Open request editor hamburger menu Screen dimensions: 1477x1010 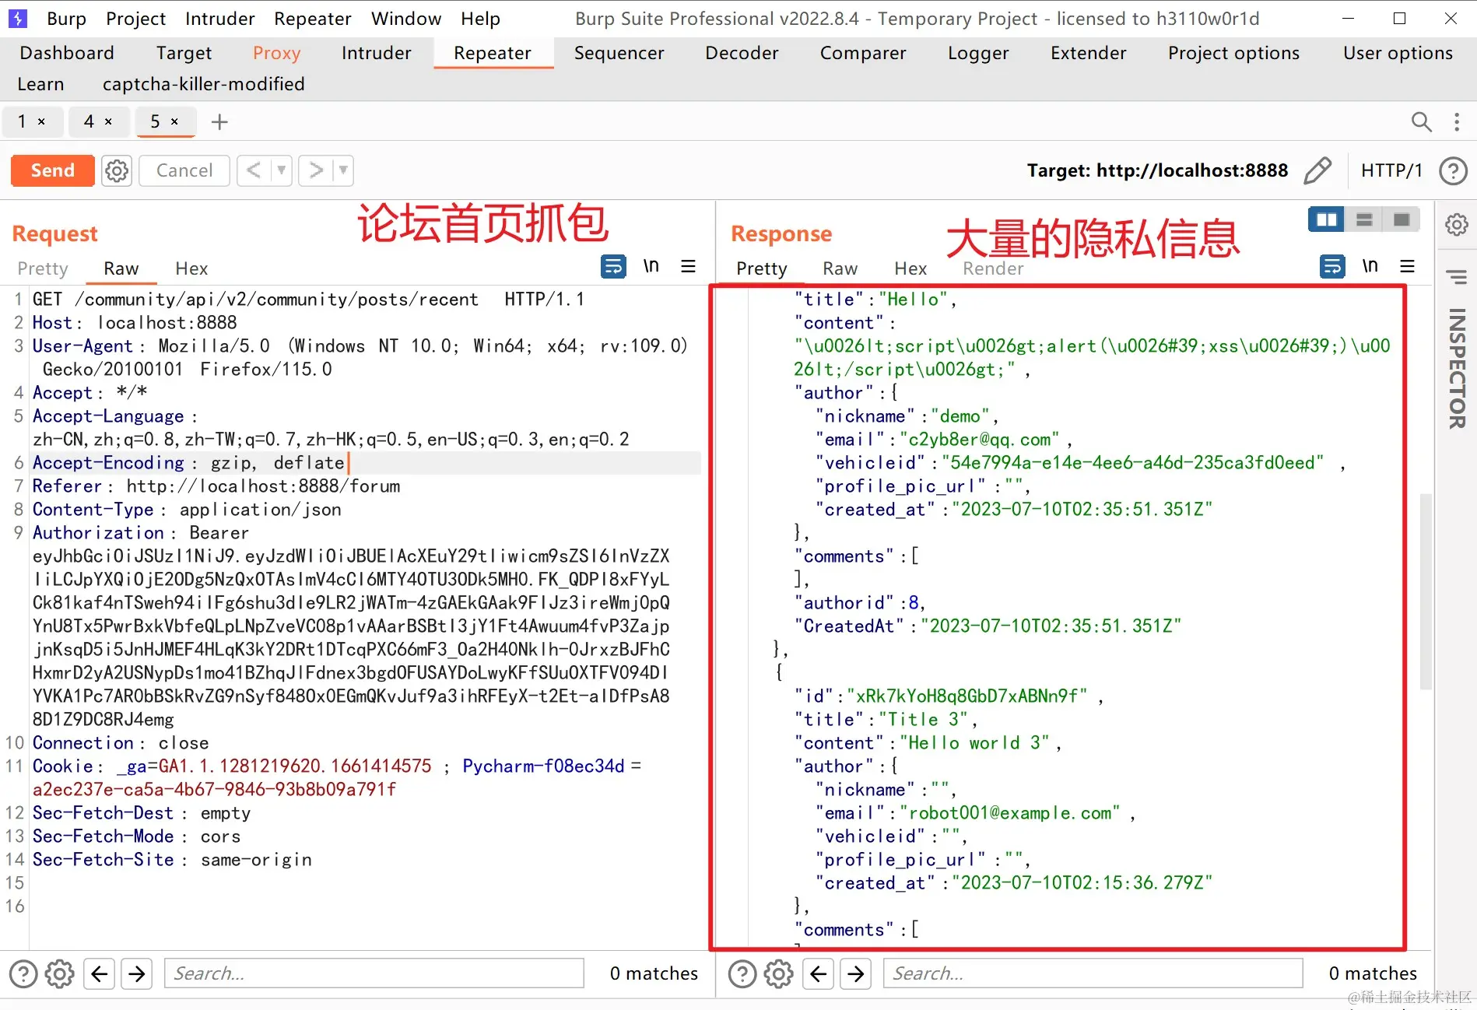coord(689,267)
